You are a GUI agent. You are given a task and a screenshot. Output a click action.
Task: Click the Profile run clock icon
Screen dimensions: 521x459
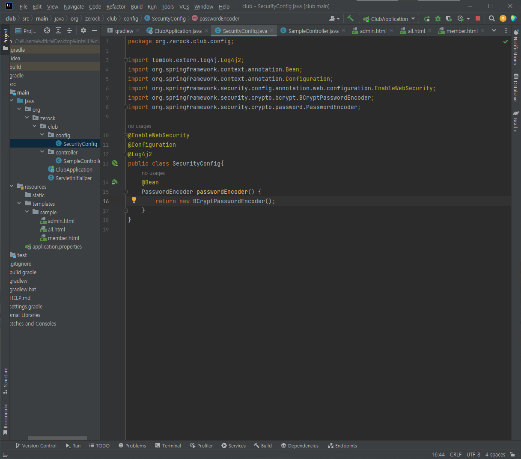[x=460, y=18]
